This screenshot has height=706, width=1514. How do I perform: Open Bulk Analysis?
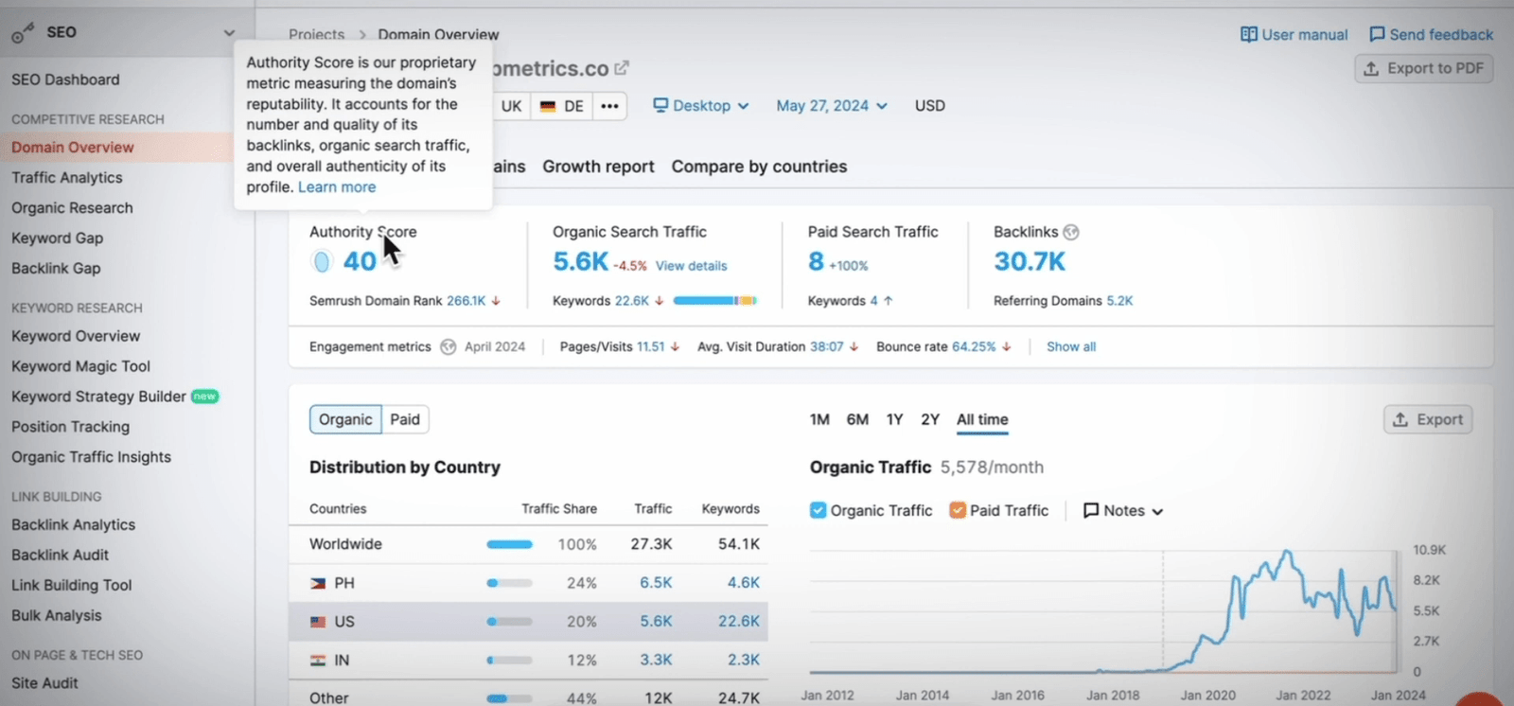(x=56, y=616)
